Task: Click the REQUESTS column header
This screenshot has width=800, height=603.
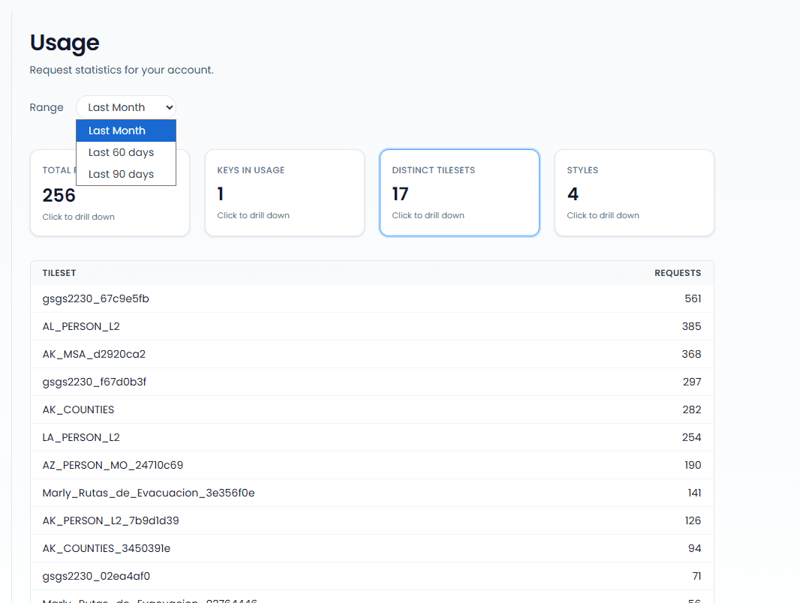Action: tap(677, 273)
